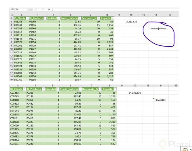Click the Importe cell showing 289

pos(107,73)
